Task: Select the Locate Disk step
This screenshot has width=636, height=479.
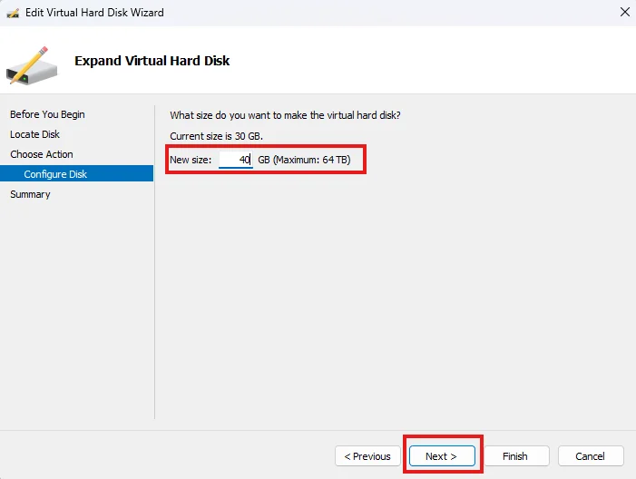Action: pos(34,134)
